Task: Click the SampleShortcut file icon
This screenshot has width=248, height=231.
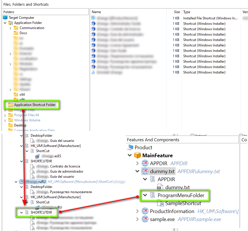Action: click(x=161, y=203)
